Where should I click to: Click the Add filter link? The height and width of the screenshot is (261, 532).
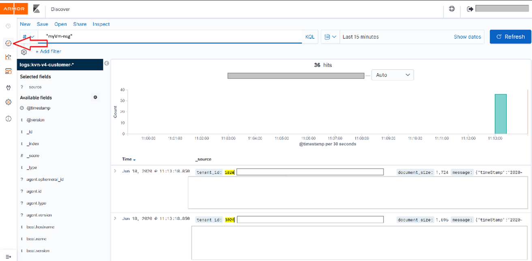[48, 51]
